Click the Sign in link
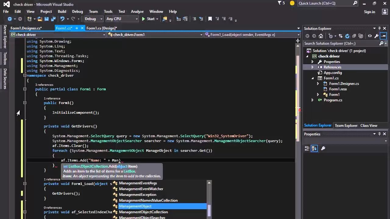Image resolution: width=390 pixels, height=219 pixels. click(370, 12)
